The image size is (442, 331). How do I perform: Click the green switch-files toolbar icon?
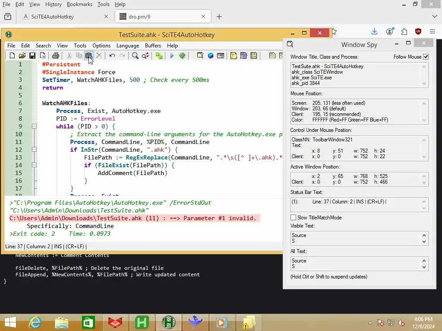click(159, 56)
